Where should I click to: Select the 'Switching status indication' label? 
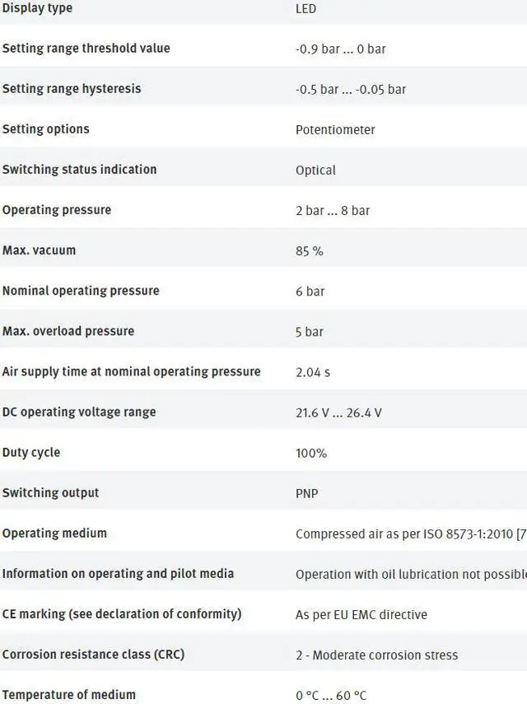[79, 170]
